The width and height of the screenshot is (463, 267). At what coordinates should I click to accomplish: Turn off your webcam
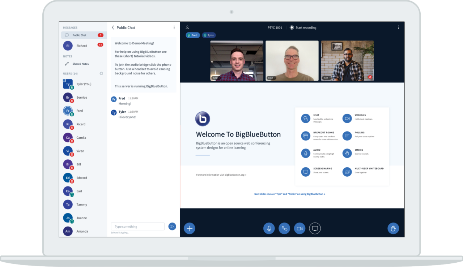300,228
